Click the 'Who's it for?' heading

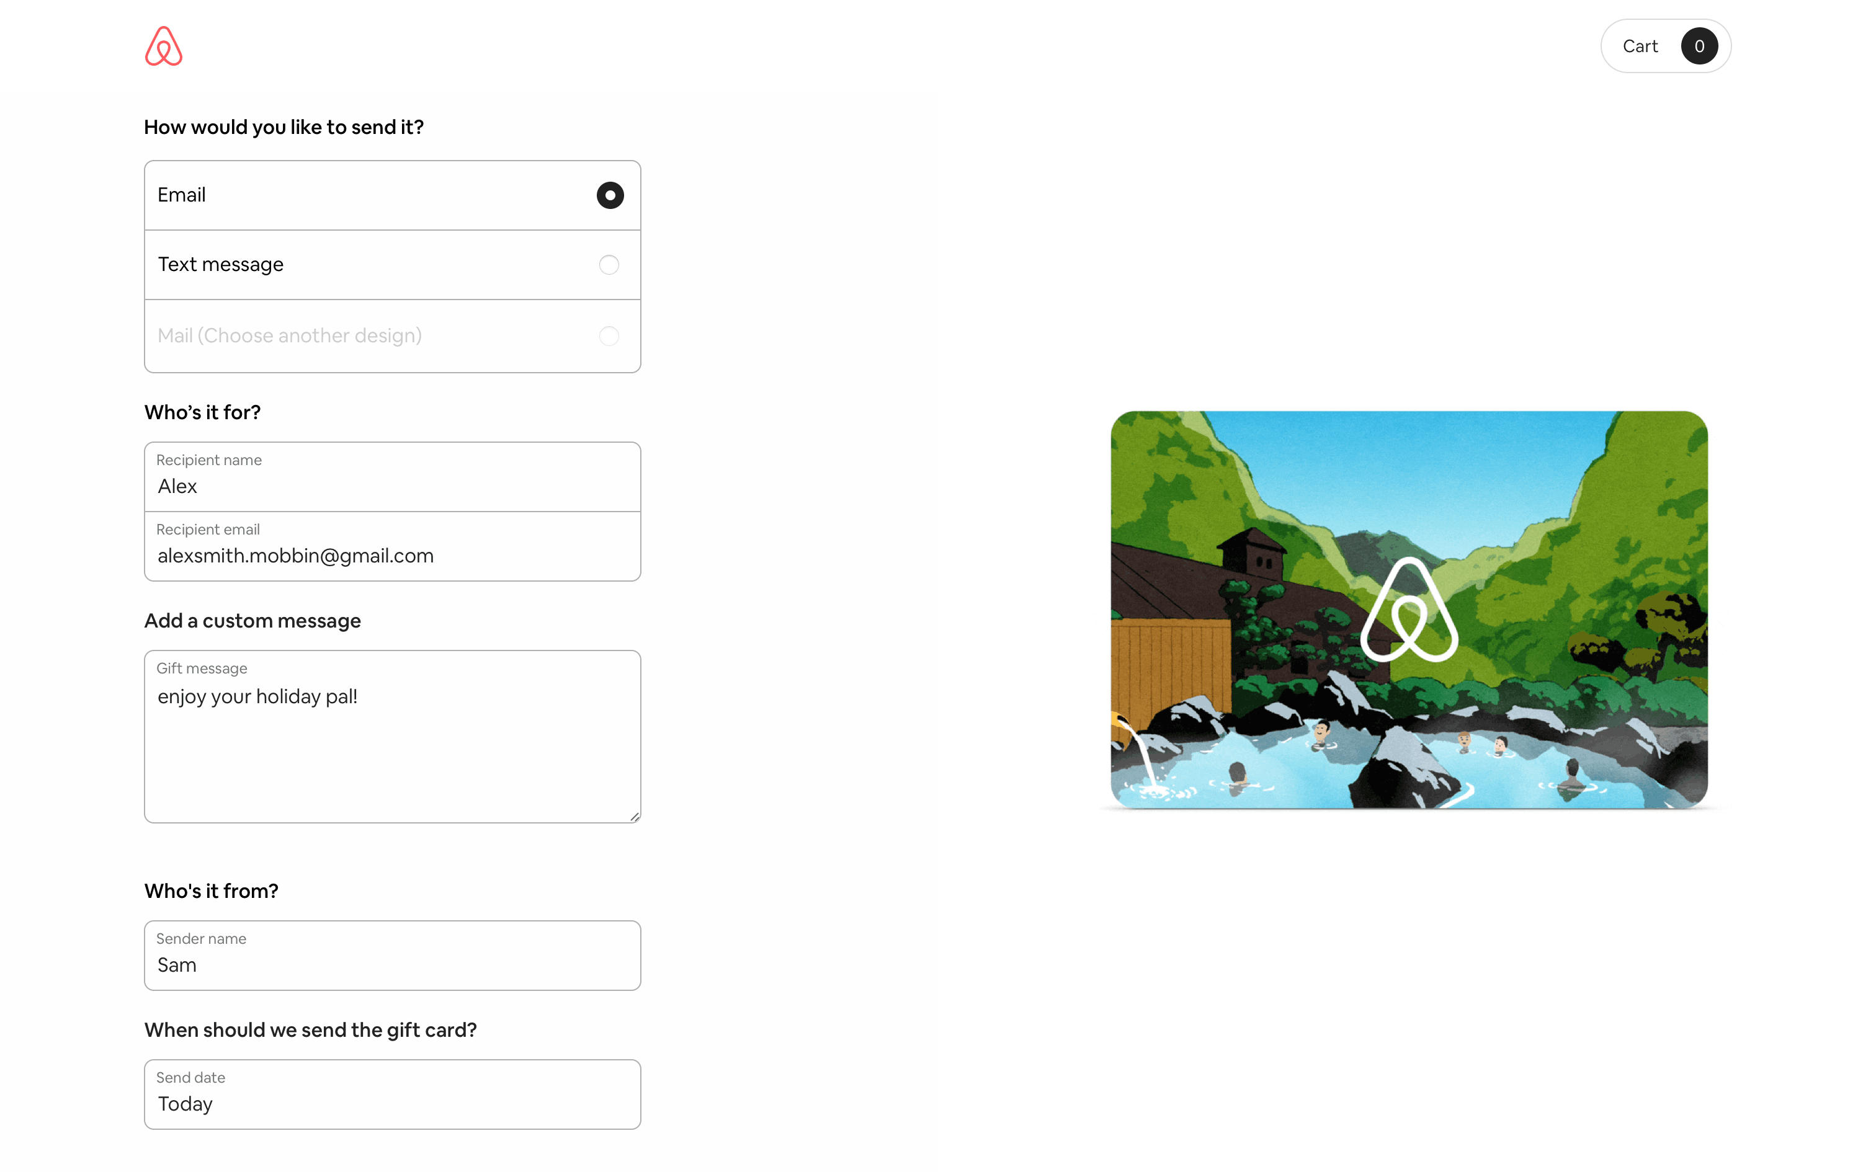click(x=202, y=412)
